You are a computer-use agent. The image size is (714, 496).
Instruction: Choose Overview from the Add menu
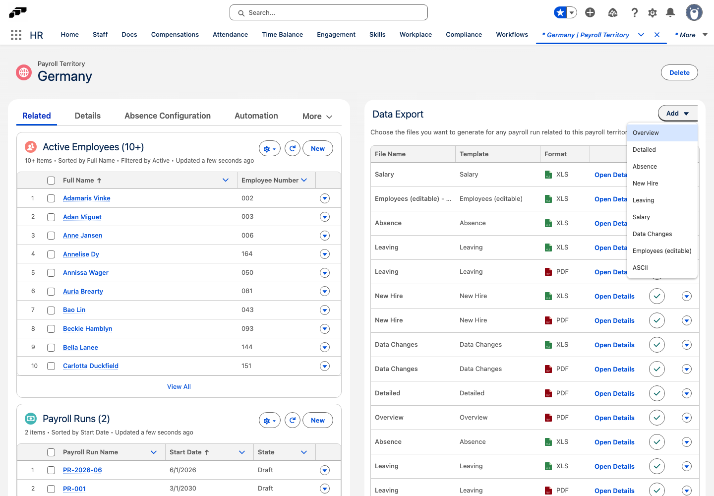tap(662, 133)
